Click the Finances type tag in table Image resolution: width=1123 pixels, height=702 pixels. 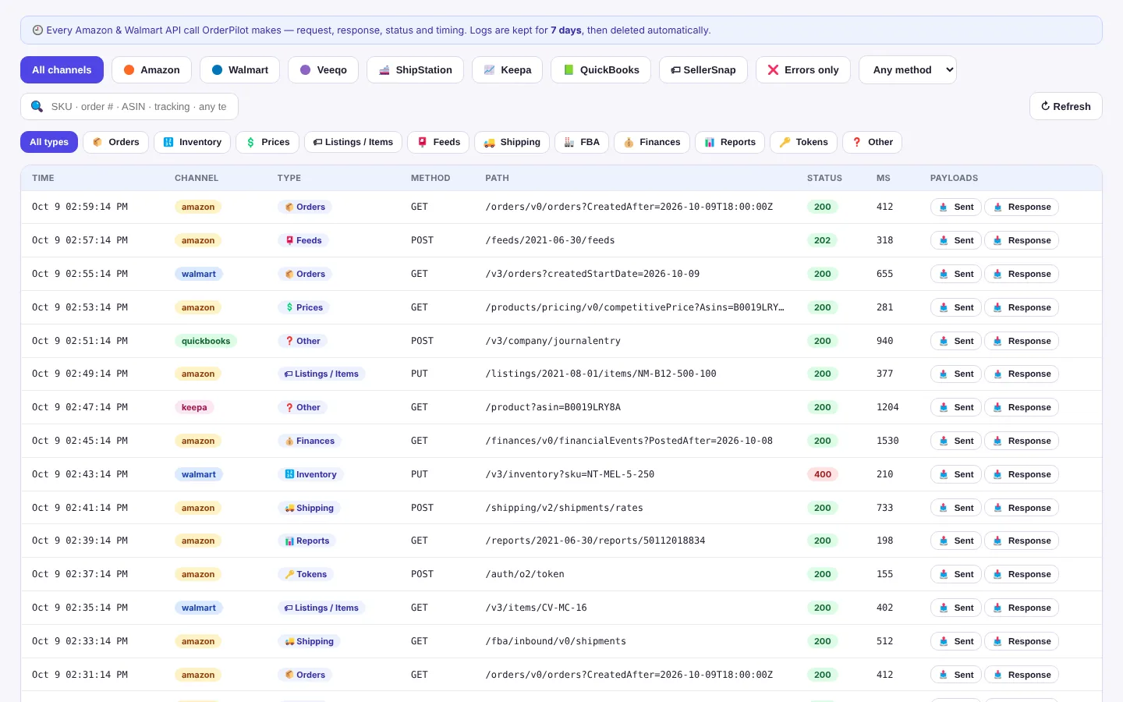pyautogui.click(x=310, y=441)
